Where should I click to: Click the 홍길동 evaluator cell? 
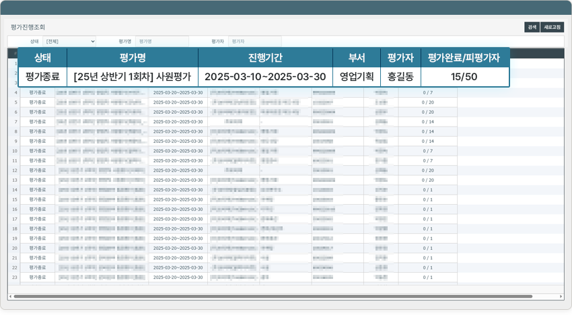(x=400, y=77)
